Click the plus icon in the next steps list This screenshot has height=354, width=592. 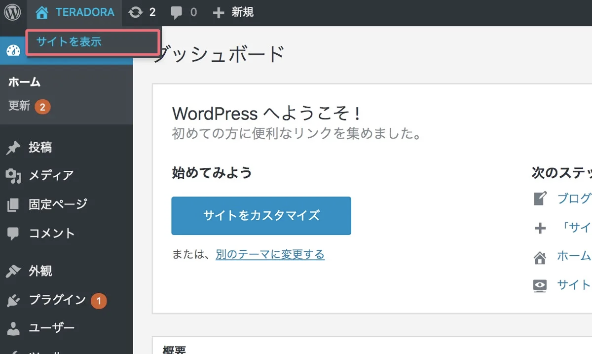[540, 228]
